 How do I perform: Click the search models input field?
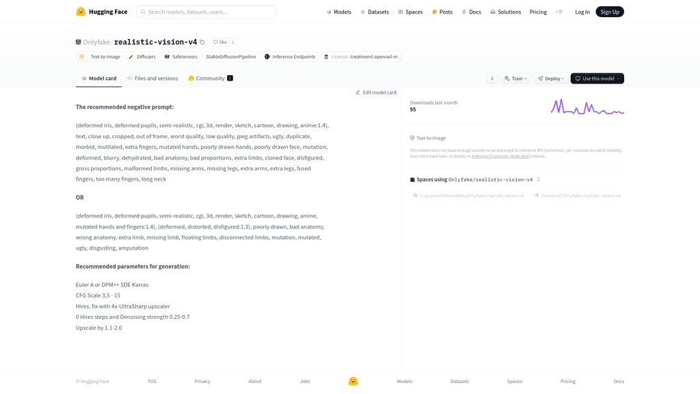pos(206,12)
